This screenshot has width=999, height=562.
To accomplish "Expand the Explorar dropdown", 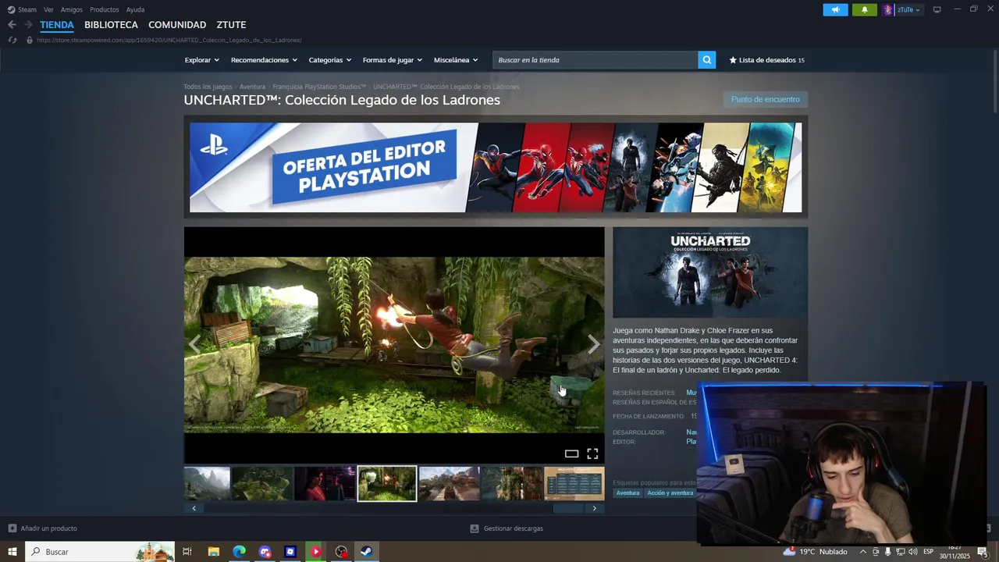I will tap(201, 60).
